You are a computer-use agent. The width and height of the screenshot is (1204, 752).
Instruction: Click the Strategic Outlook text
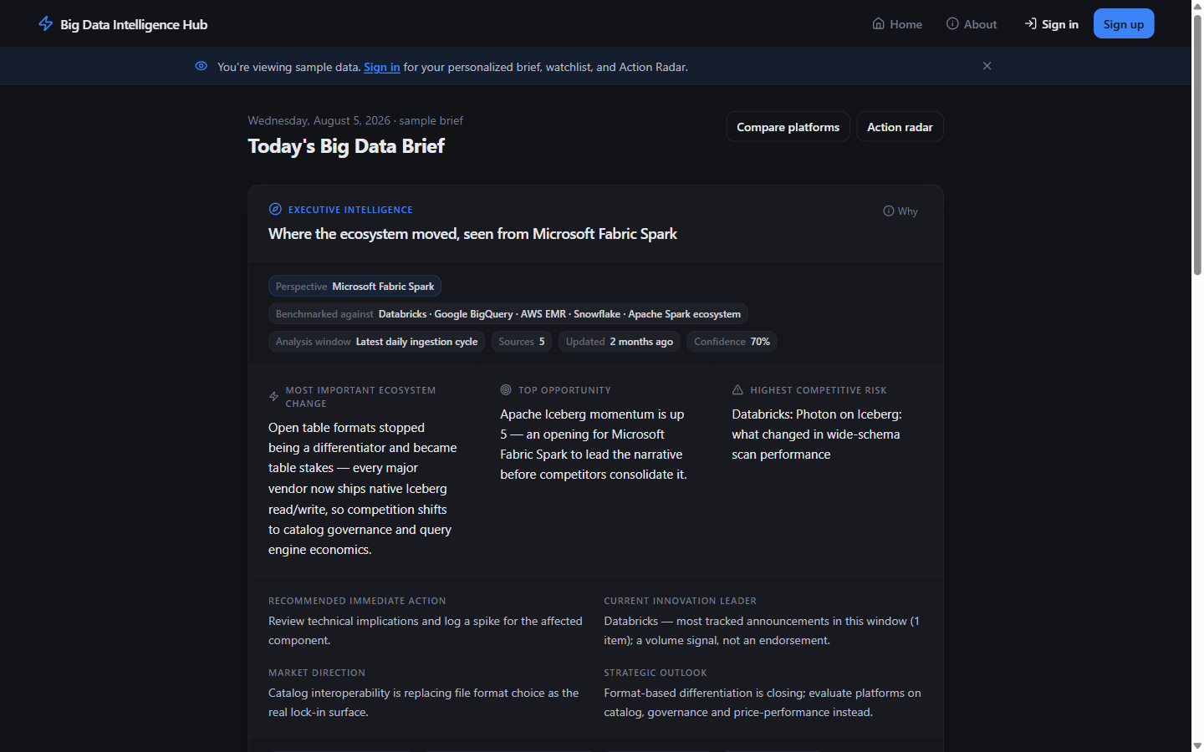(763, 703)
